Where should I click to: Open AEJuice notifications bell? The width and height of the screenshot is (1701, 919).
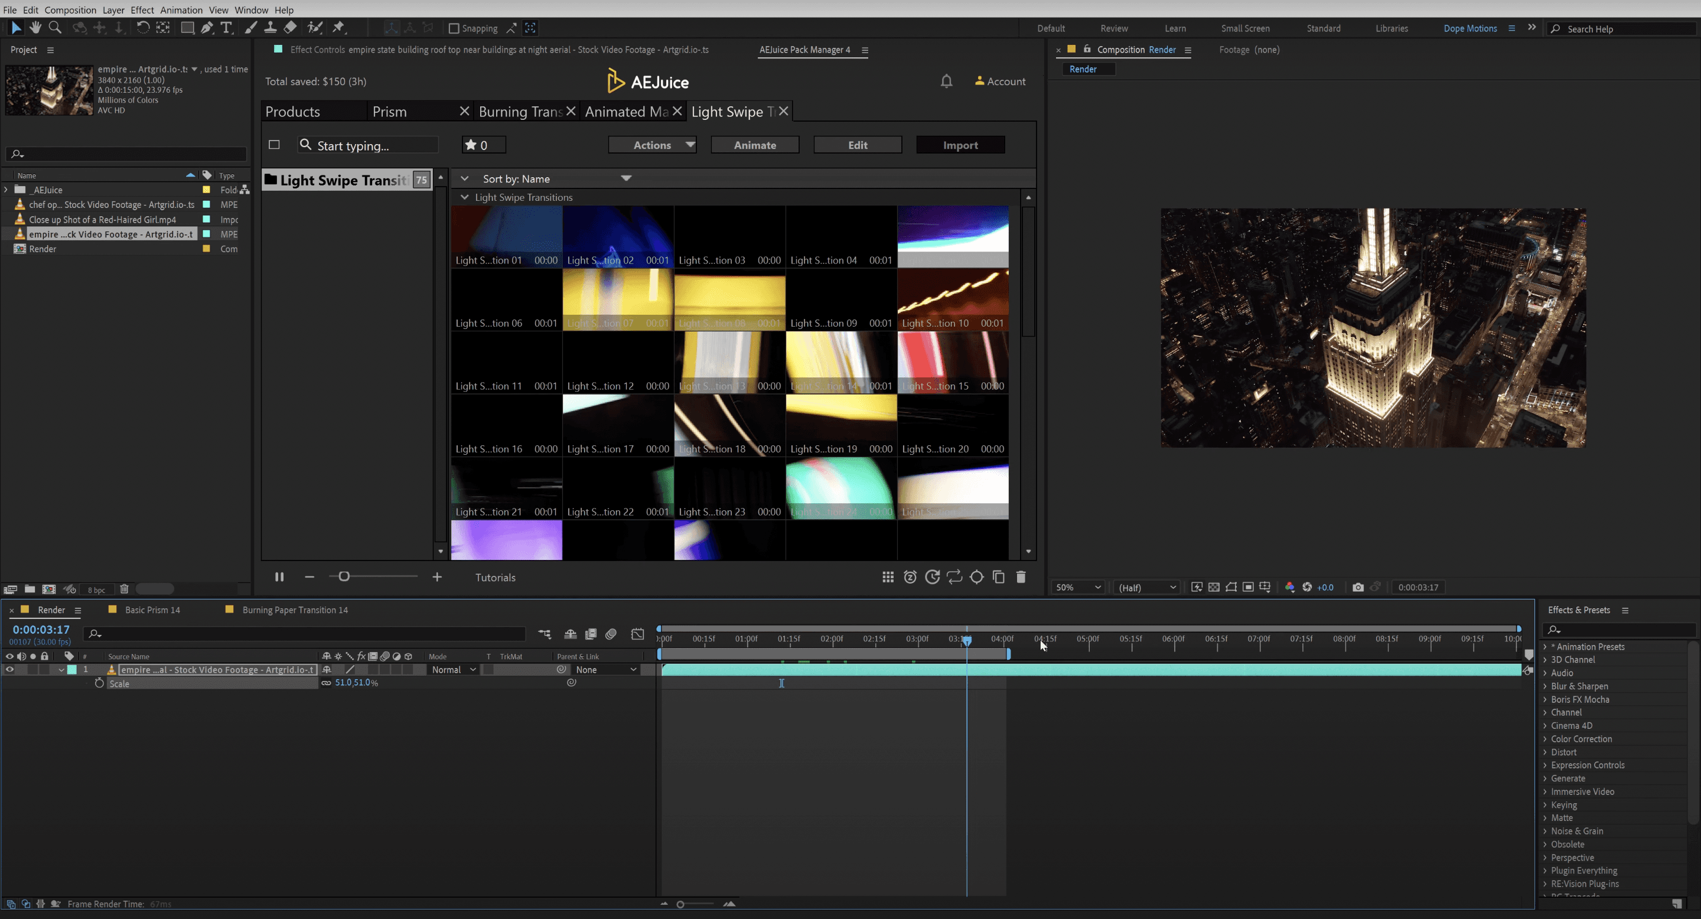click(x=946, y=81)
